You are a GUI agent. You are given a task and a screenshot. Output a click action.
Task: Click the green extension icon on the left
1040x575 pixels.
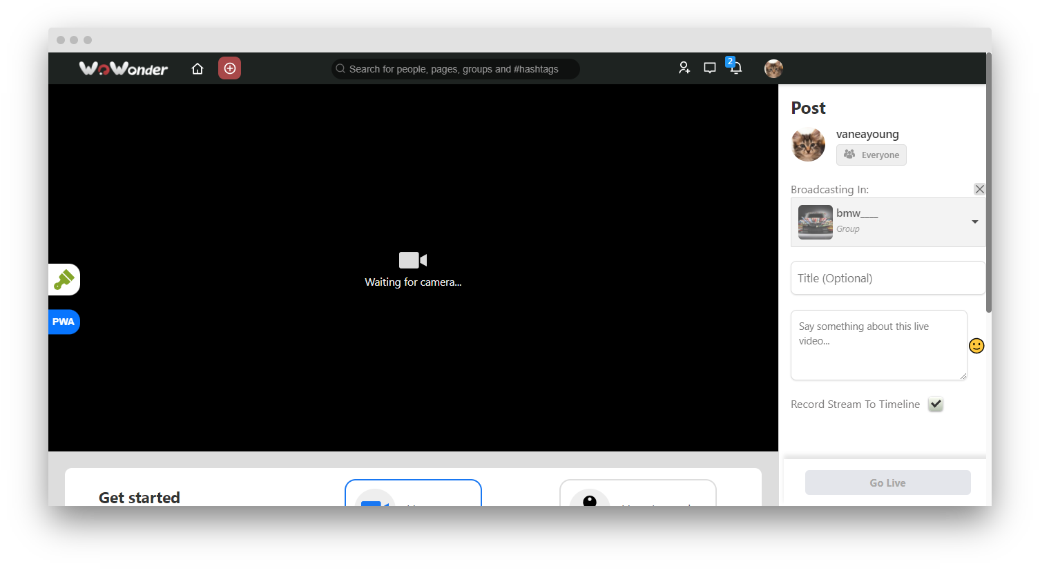[x=64, y=279]
